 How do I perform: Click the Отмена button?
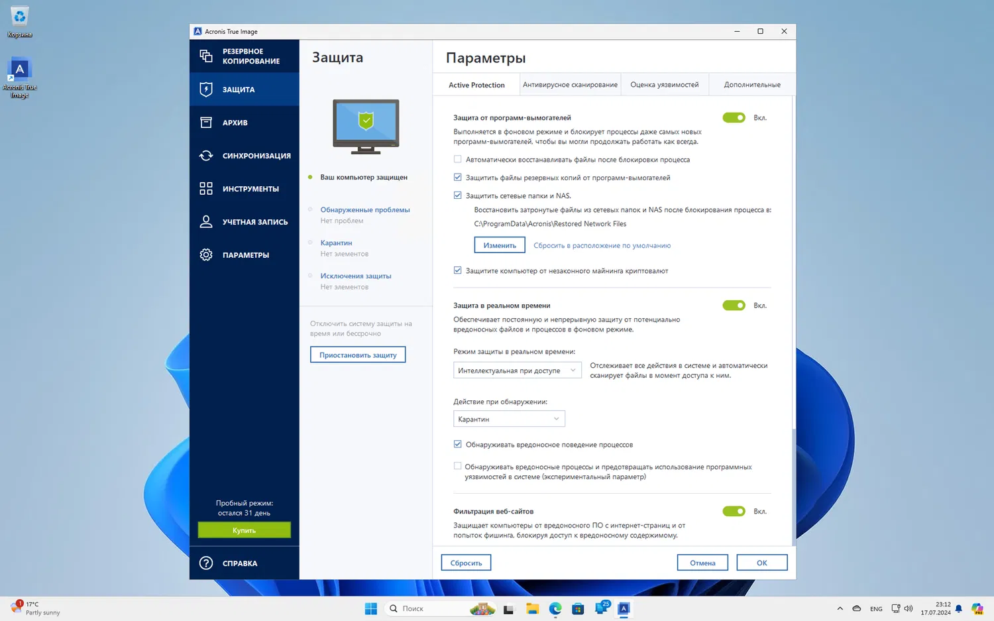point(702,563)
